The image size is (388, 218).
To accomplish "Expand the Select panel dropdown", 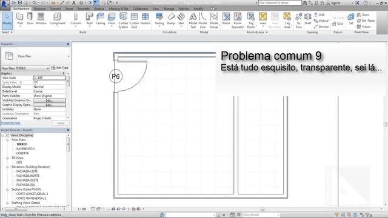I will pos(7,32).
